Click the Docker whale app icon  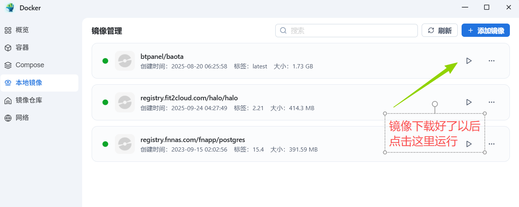[10, 8]
